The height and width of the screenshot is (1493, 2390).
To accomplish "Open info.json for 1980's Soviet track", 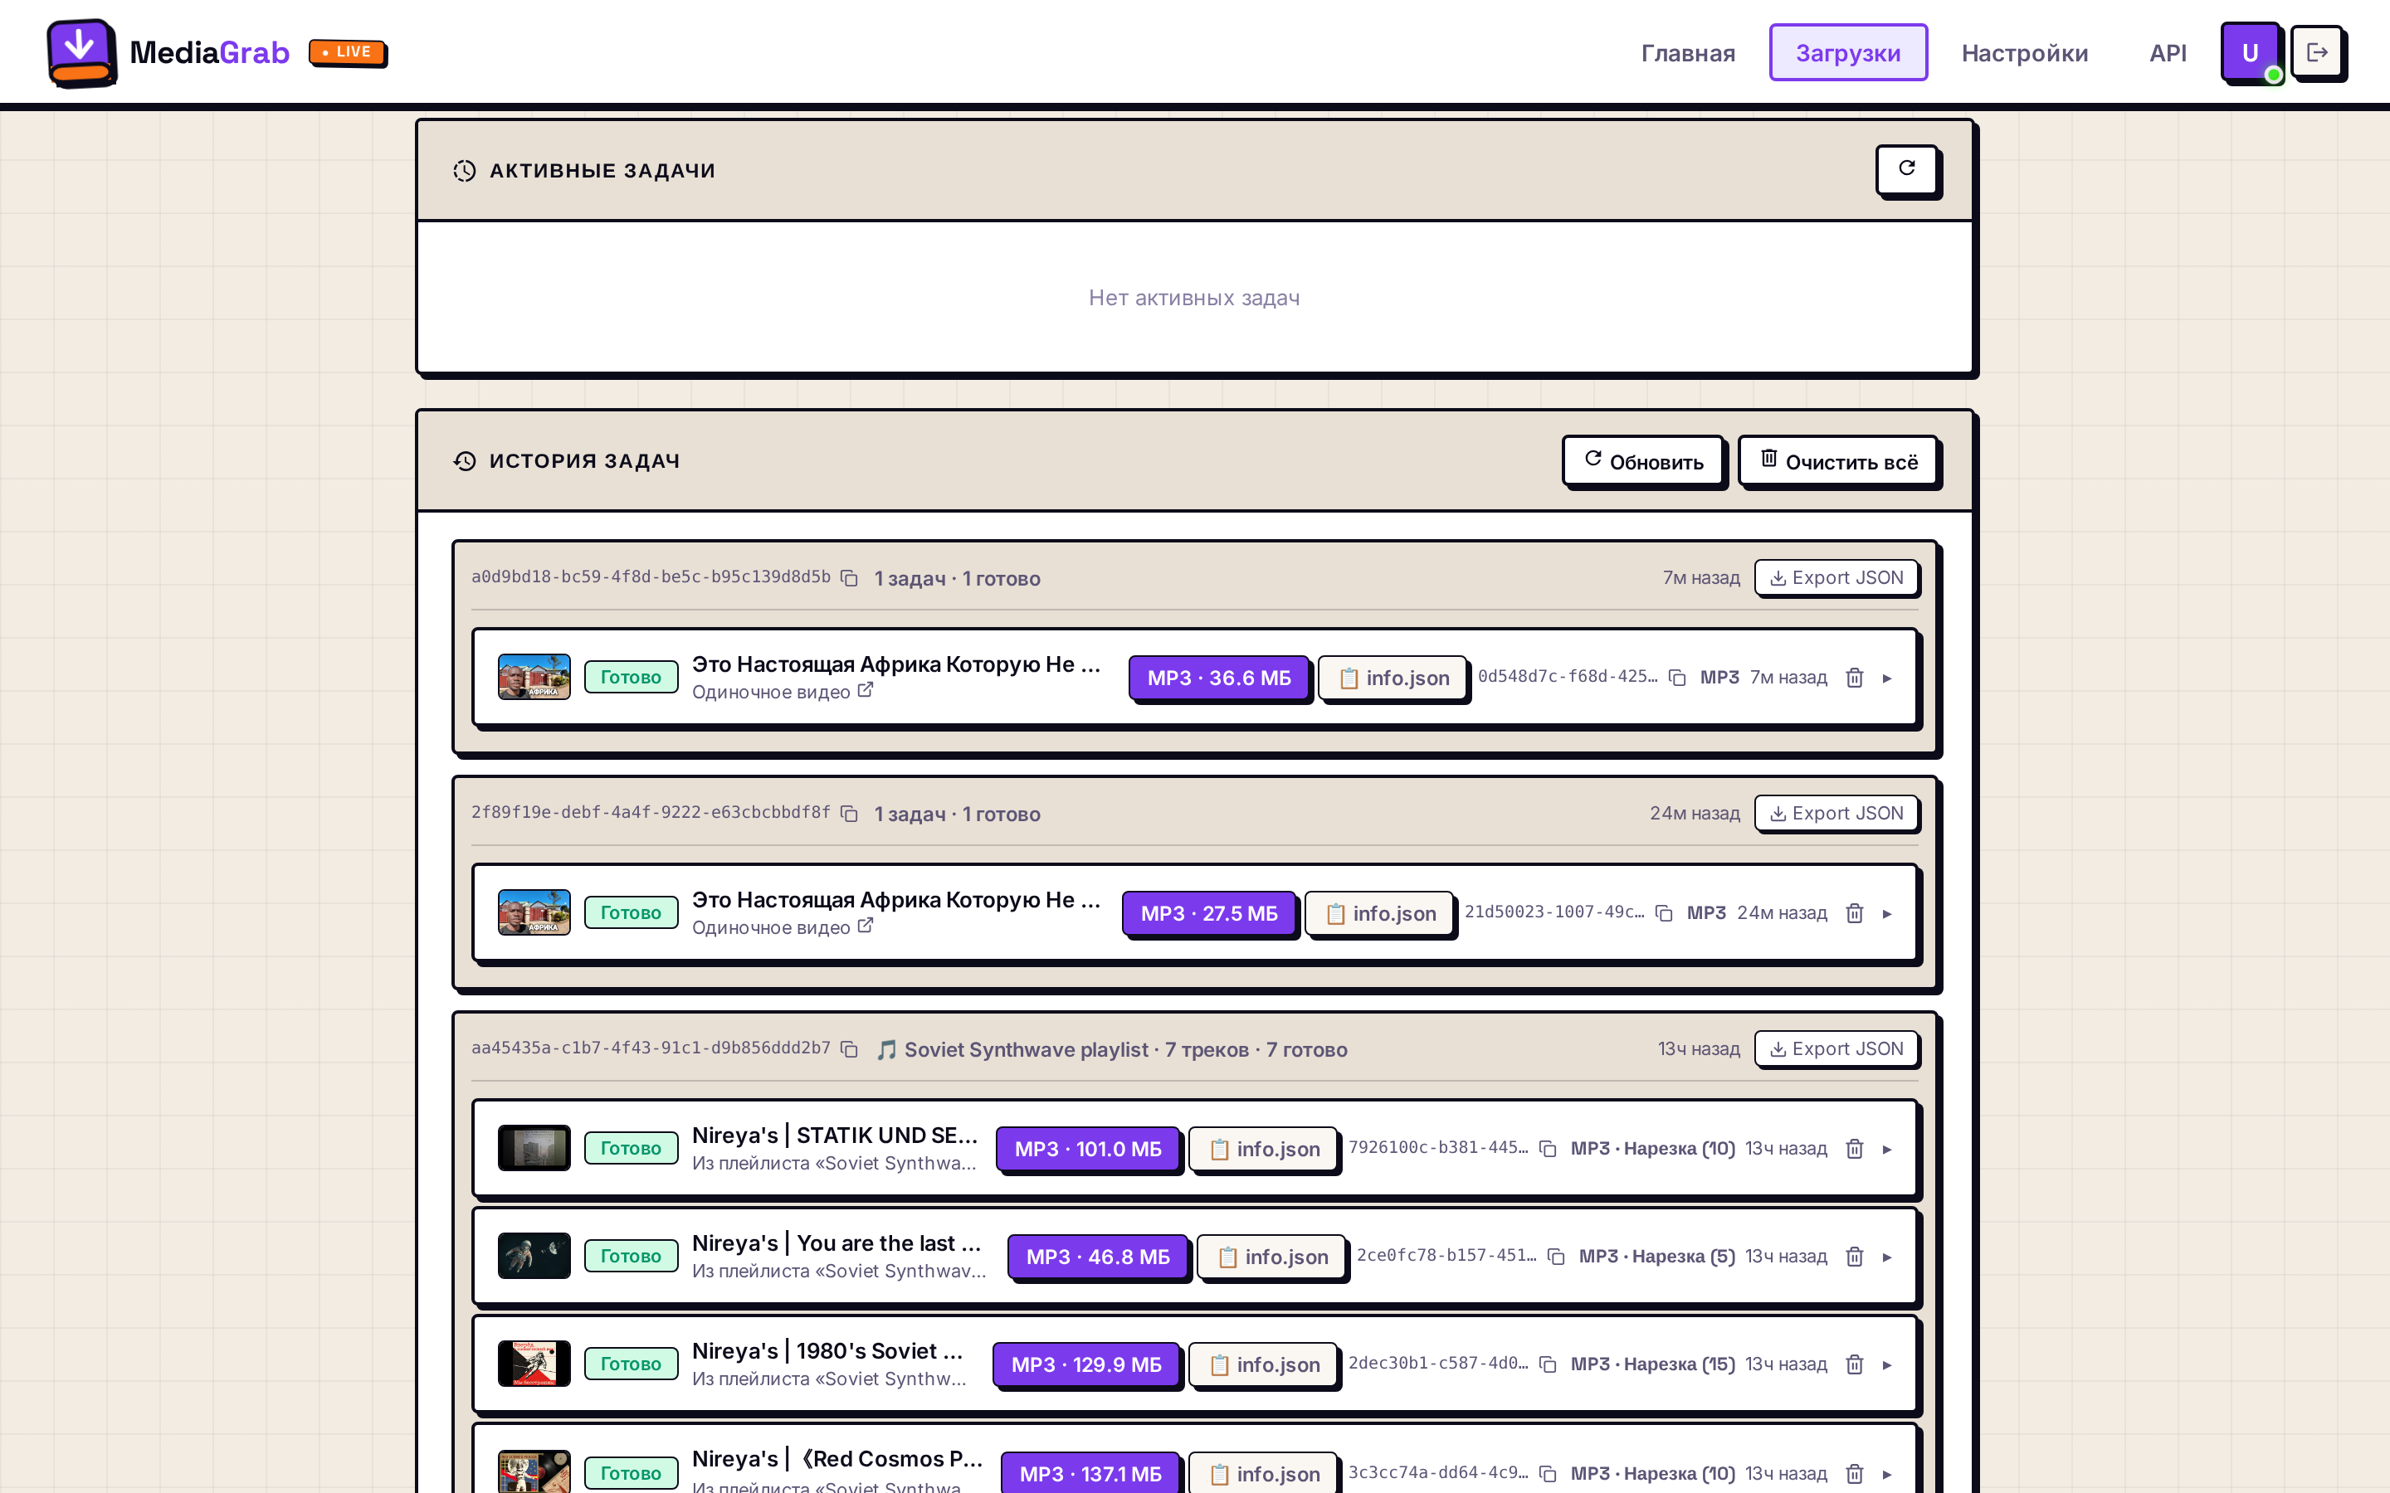I will coord(1263,1365).
